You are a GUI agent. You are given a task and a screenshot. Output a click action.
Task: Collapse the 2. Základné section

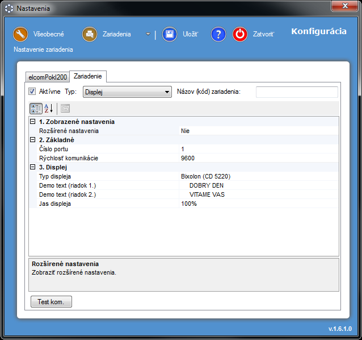[32, 140]
